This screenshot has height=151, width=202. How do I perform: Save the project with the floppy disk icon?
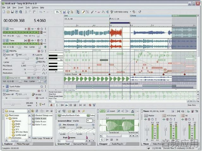(x=12, y=12)
